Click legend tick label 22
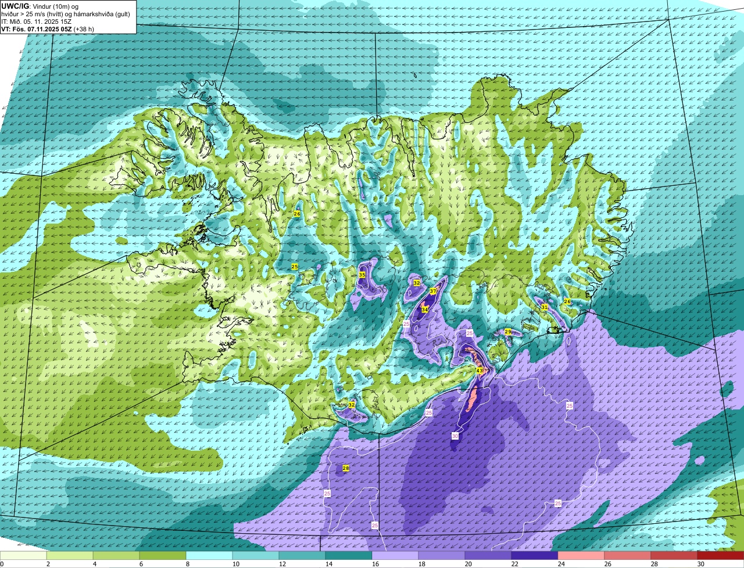The height and width of the screenshot is (568, 744). [x=514, y=564]
